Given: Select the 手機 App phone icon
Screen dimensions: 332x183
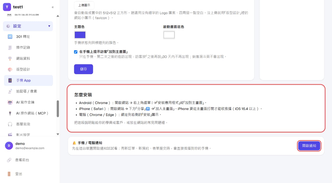Looking at the screenshot, I should coord(10,80).
